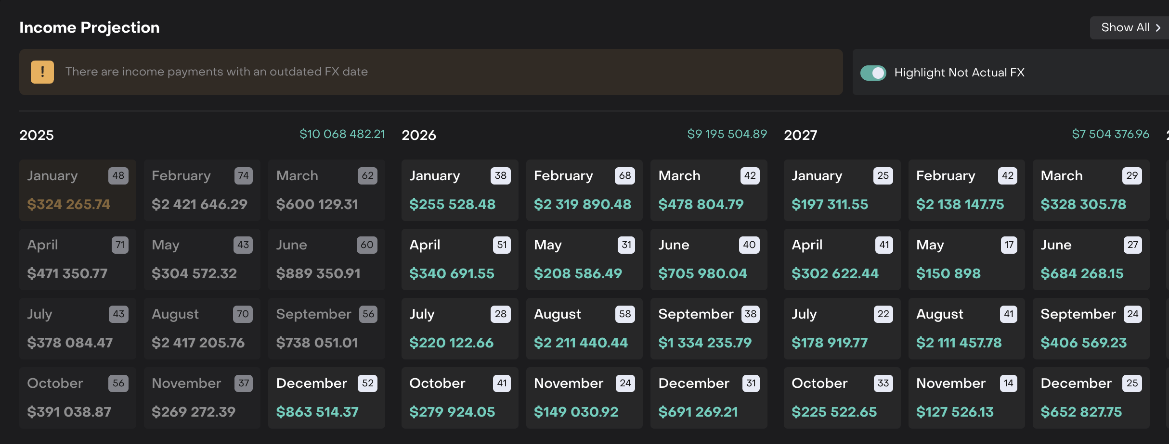Click the yellow warning exclamation icon

click(x=42, y=72)
